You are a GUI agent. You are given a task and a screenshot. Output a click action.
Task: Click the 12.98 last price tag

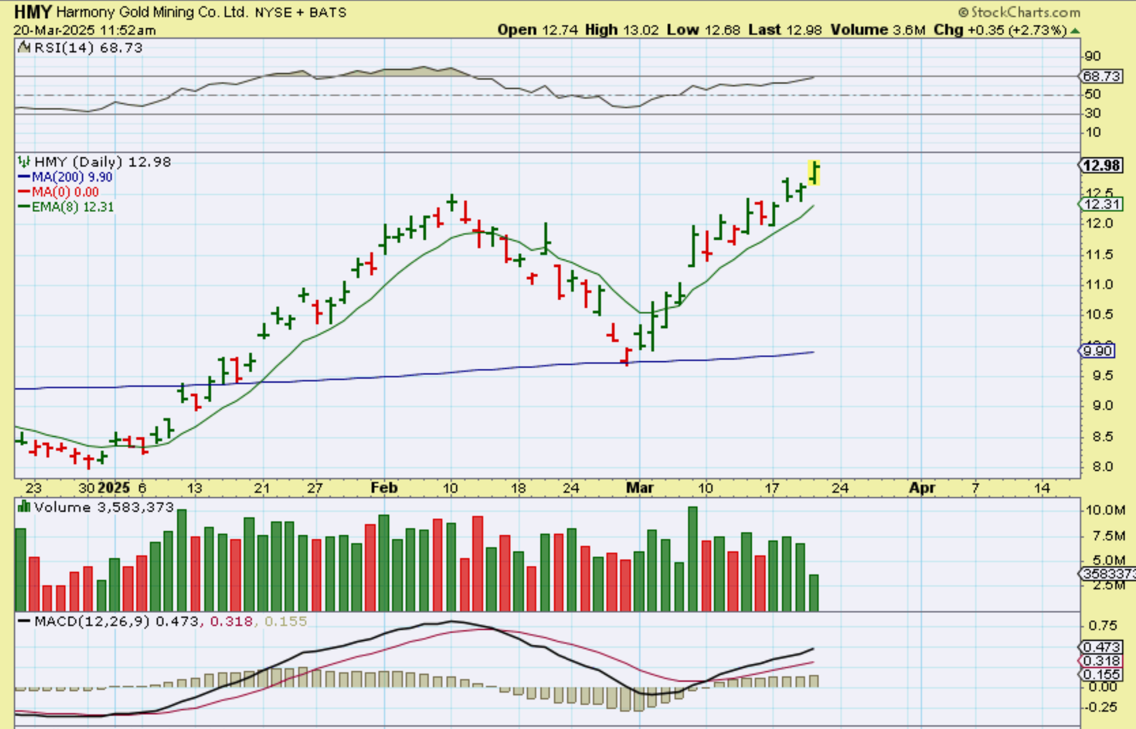[1101, 165]
